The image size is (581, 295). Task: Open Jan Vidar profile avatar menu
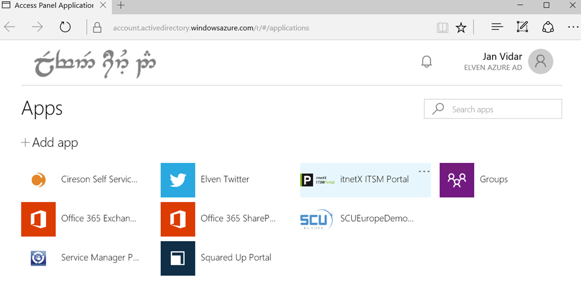point(541,61)
